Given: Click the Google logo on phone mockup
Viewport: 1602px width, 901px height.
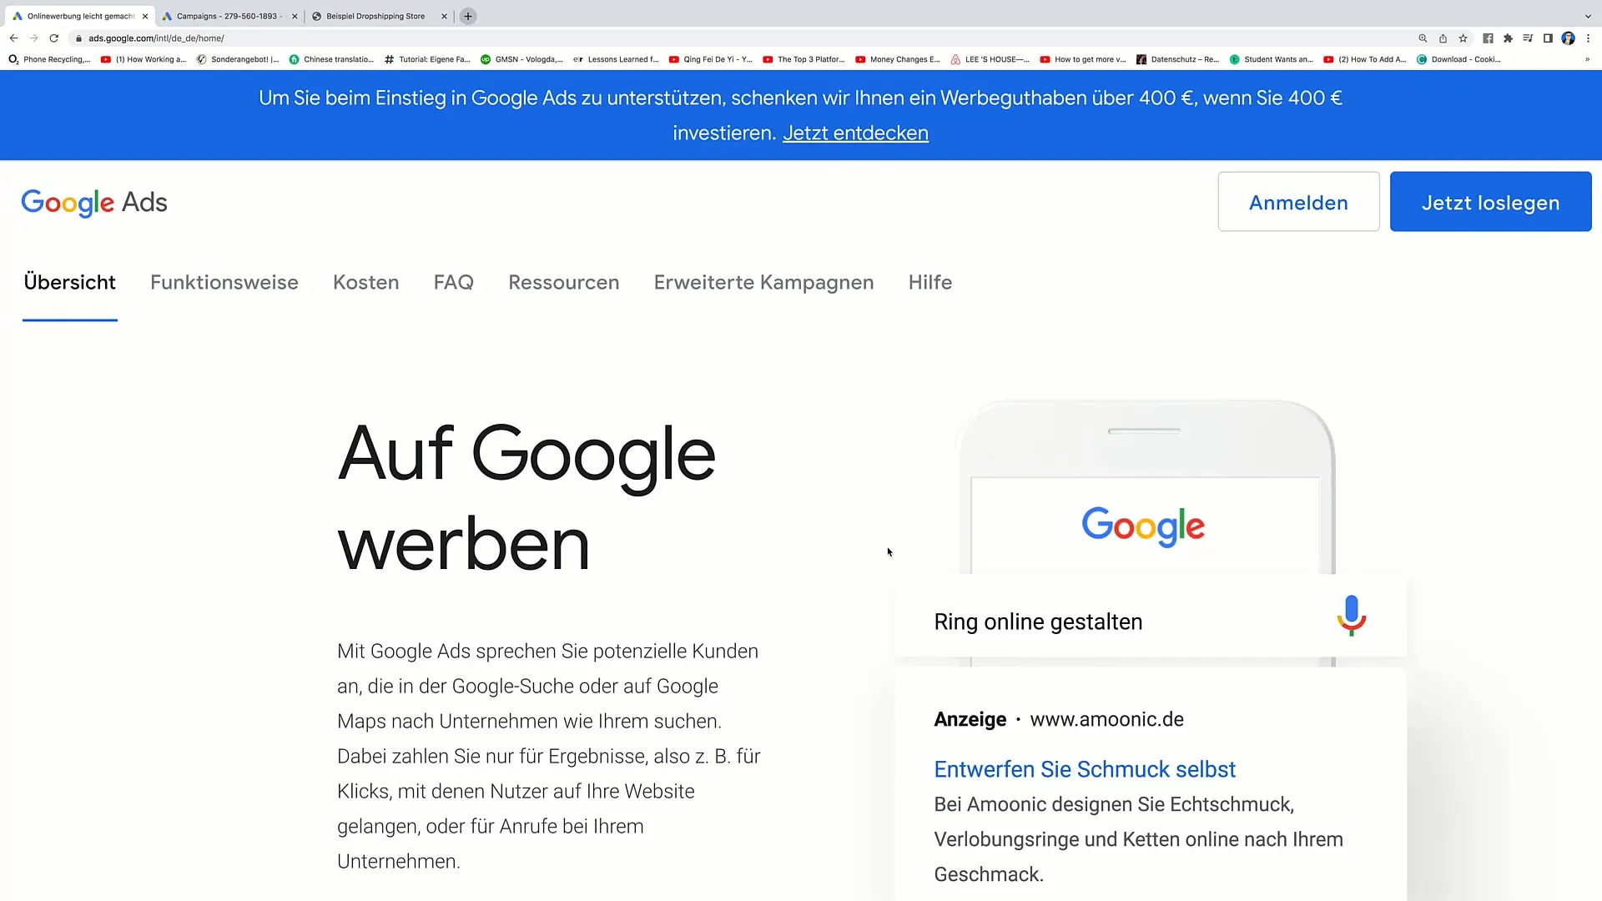Looking at the screenshot, I should coord(1143,526).
